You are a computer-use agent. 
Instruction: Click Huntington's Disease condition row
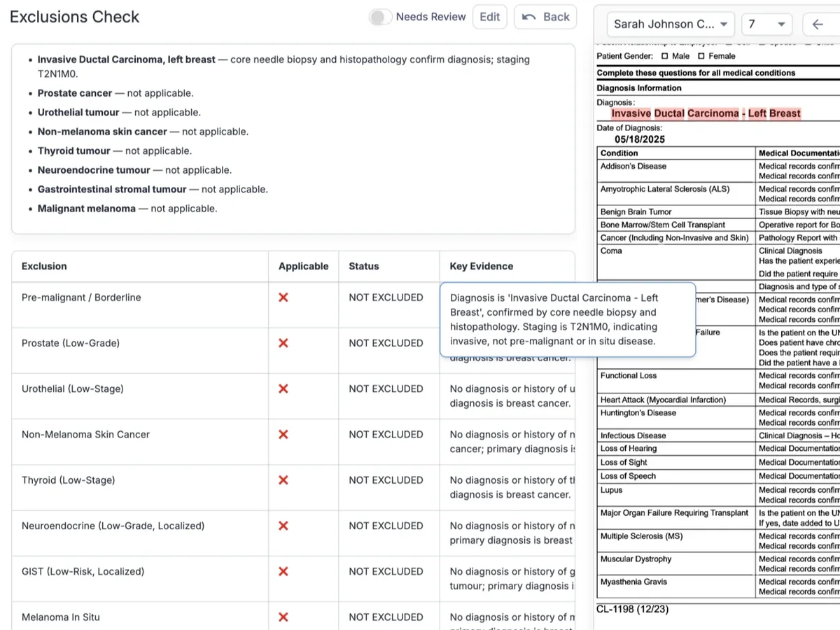(x=638, y=413)
